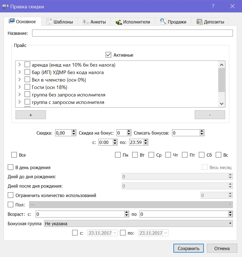Click the price list scrollbar thumb
Viewport: 242px width, 257px height.
coord(222,80)
